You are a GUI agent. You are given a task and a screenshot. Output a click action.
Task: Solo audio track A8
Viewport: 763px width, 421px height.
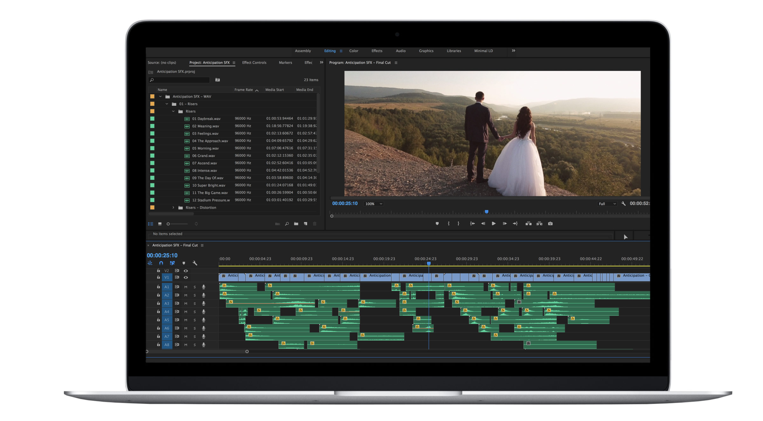pyautogui.click(x=195, y=345)
